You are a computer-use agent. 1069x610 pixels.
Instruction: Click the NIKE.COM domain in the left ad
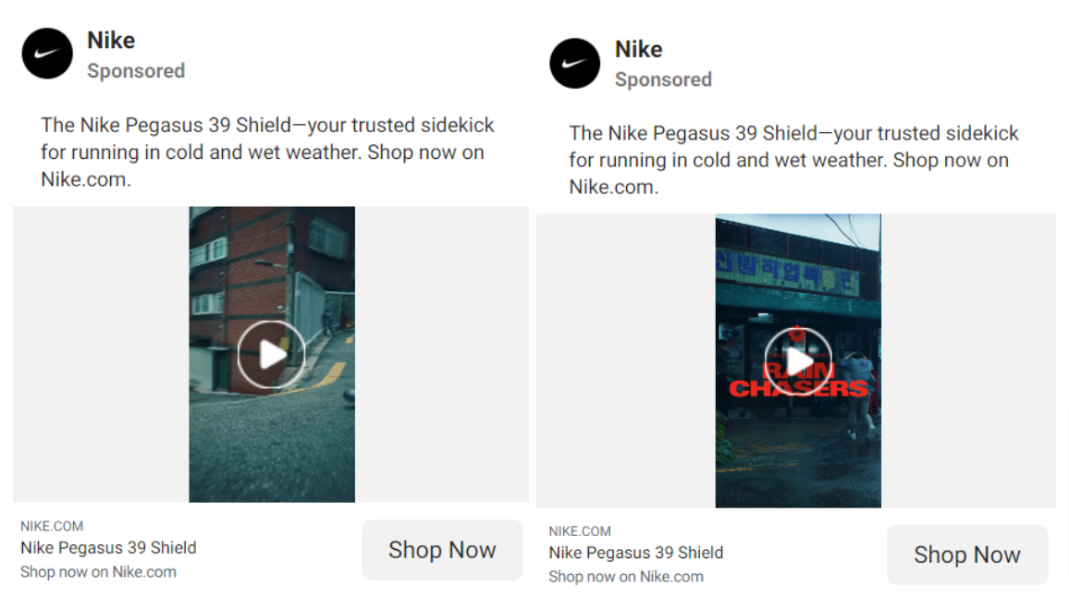[52, 526]
